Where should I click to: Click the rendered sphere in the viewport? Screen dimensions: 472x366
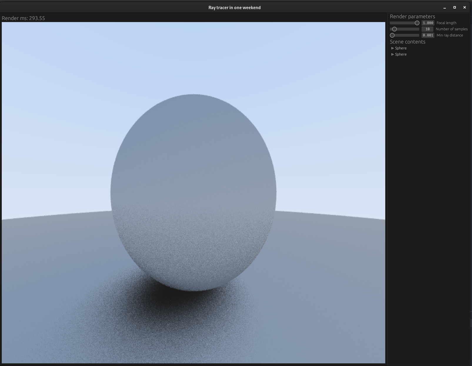pos(193,193)
